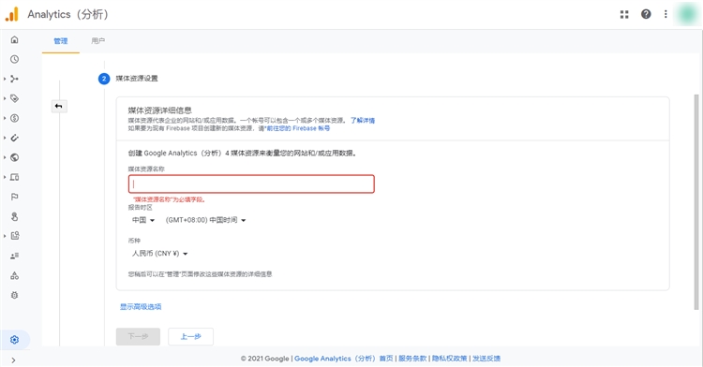This screenshot has width=703, height=367.
Task: Open the user account avatar
Action: click(x=687, y=14)
